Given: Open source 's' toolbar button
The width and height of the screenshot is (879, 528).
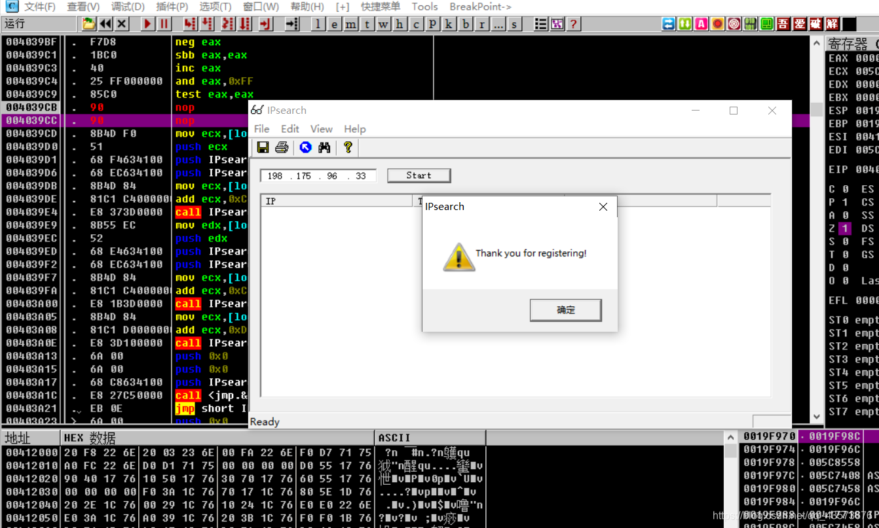Looking at the screenshot, I should point(515,24).
